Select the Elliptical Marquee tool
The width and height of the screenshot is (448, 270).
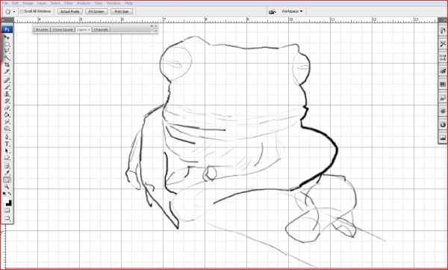coord(7,44)
